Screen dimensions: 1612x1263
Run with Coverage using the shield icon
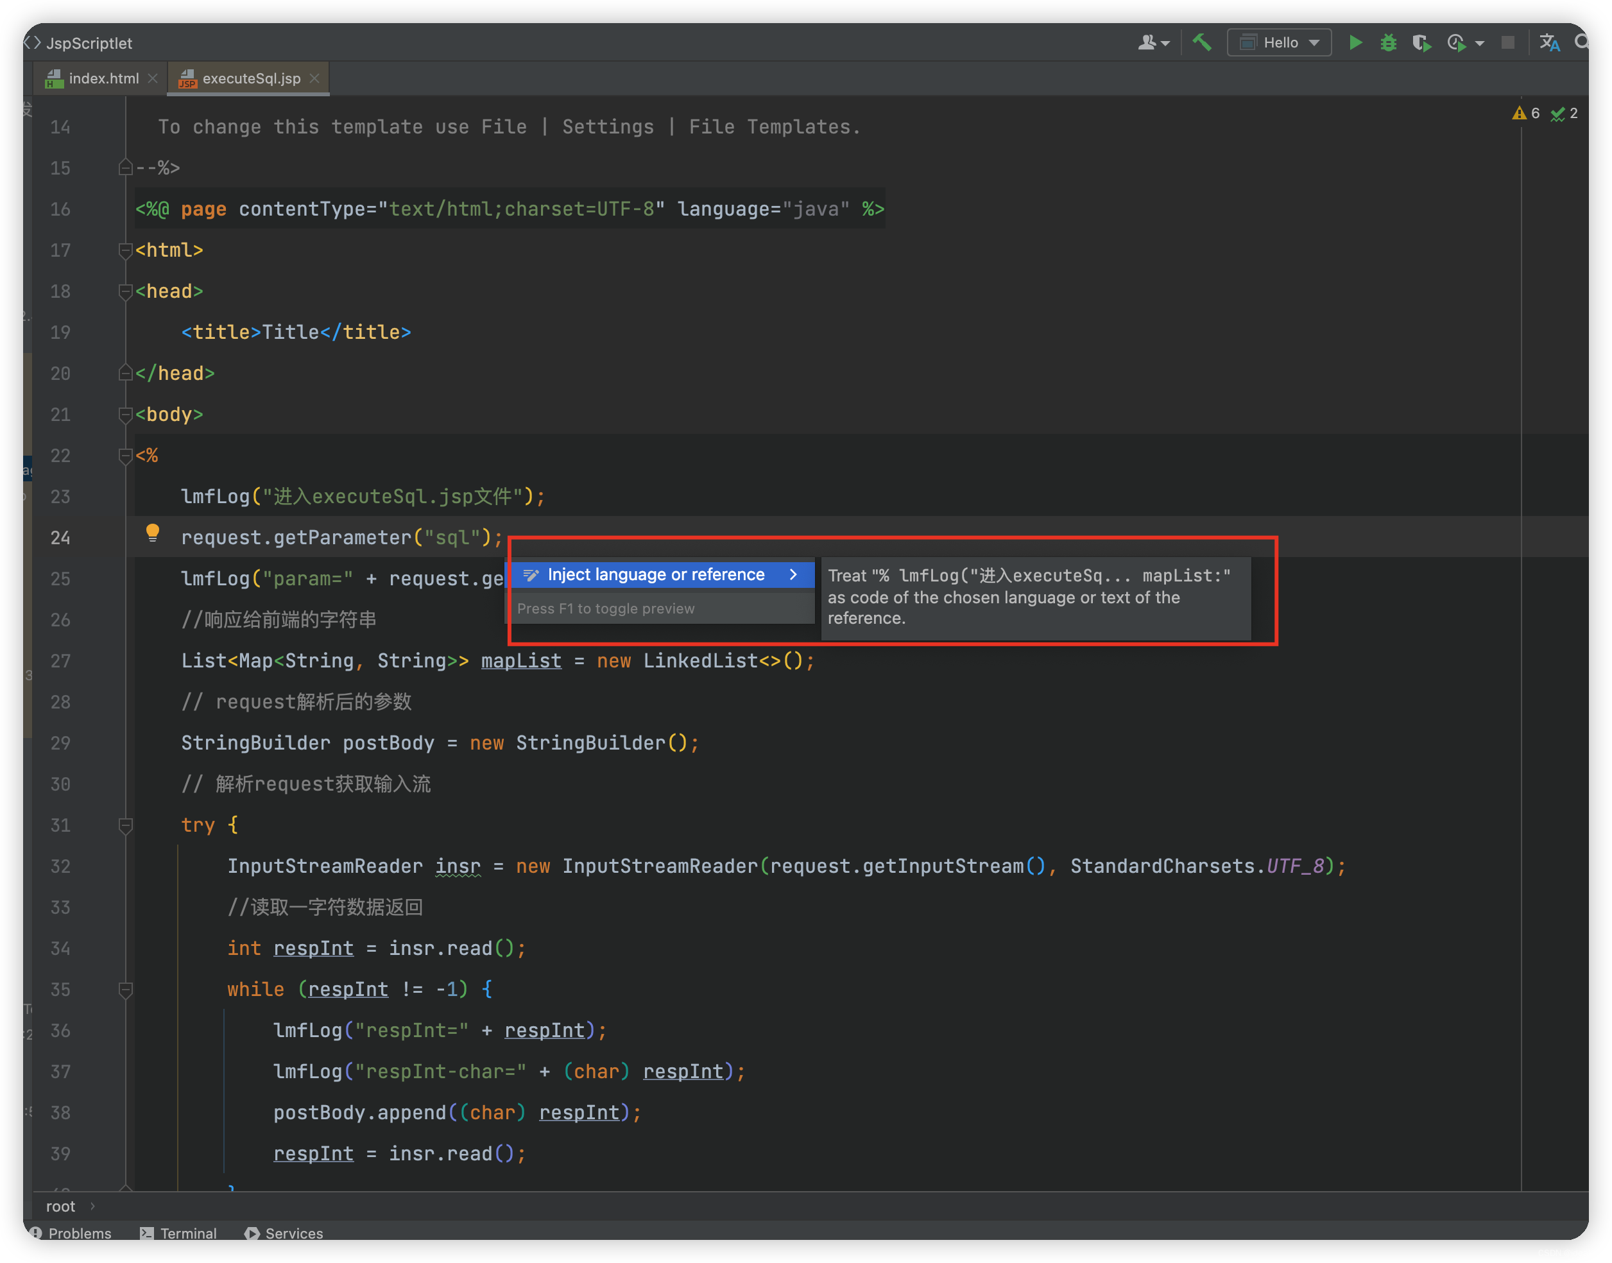[x=1421, y=43]
